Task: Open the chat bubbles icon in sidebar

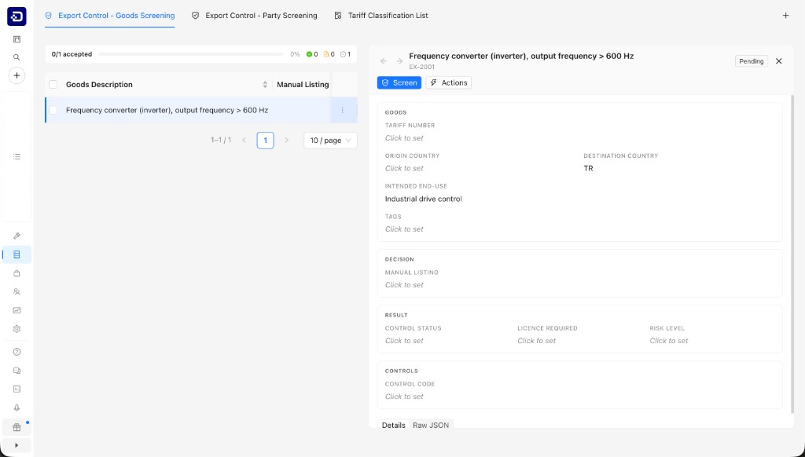Action: tap(17, 371)
